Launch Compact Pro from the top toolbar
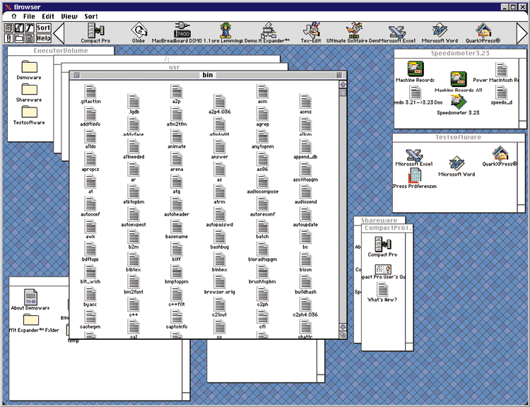The width and height of the screenshot is (530, 407). click(95, 33)
